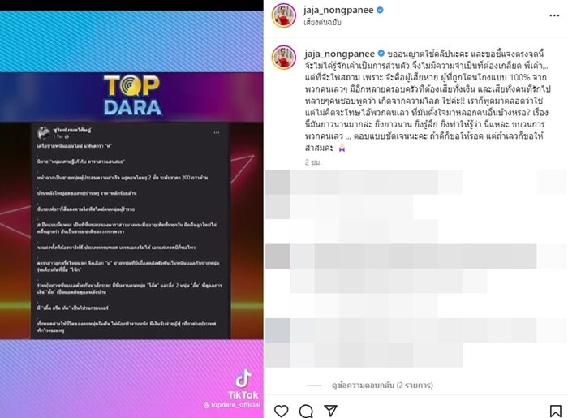The width and height of the screenshot is (568, 418).
Task: Save the post with the bookmark icon
Action: [x=555, y=412]
